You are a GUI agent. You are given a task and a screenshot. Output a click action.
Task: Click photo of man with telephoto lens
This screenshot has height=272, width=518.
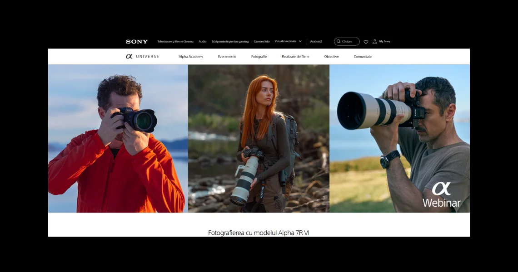click(399, 138)
